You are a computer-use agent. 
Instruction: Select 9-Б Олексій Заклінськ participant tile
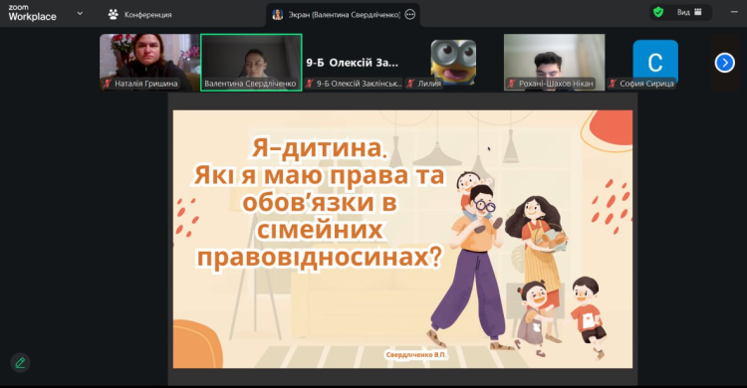coord(354,62)
